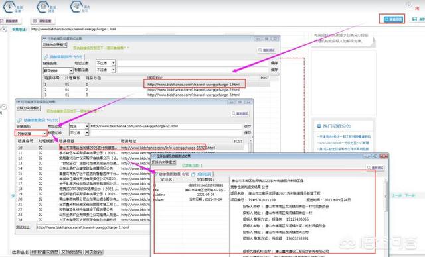Click the retest search button in top window
This screenshot has width=425, height=257.
click(266, 50)
